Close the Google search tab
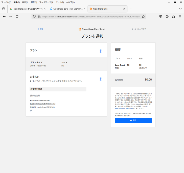The height and width of the screenshot is (173, 184). pos(44,9)
